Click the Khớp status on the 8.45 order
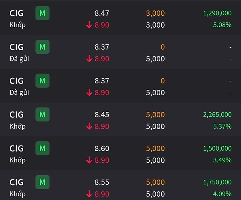 tap(17, 126)
